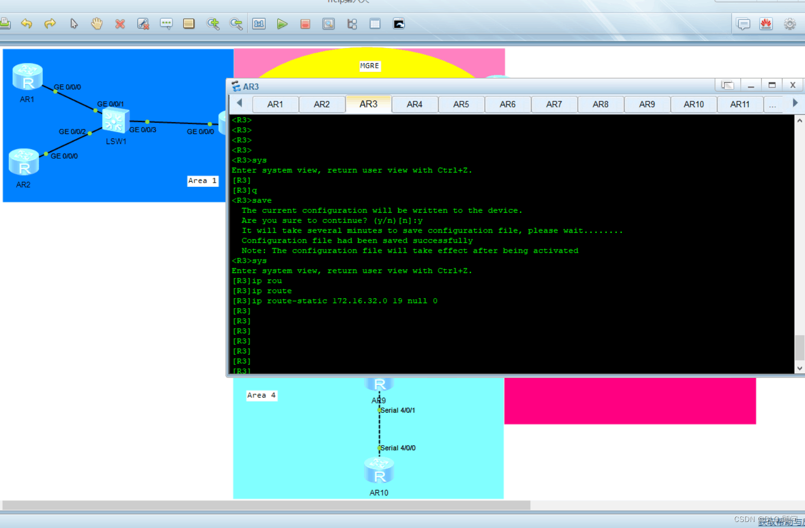Switch to the AR4 console tab
The image size is (805, 528).
click(x=415, y=104)
